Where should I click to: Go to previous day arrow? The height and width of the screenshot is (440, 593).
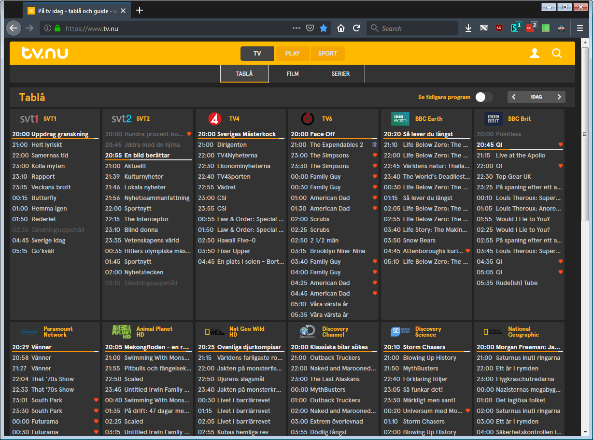click(514, 97)
